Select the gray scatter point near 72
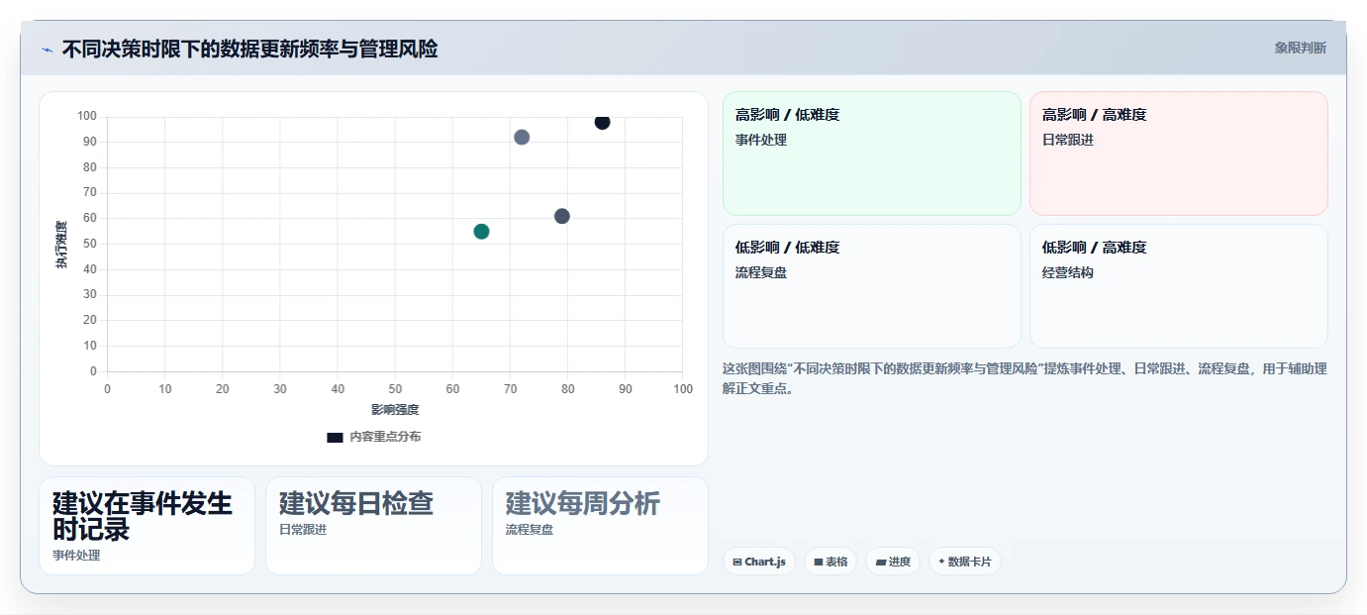Viewport: 1367px width, 615px height. pyautogui.click(x=522, y=138)
